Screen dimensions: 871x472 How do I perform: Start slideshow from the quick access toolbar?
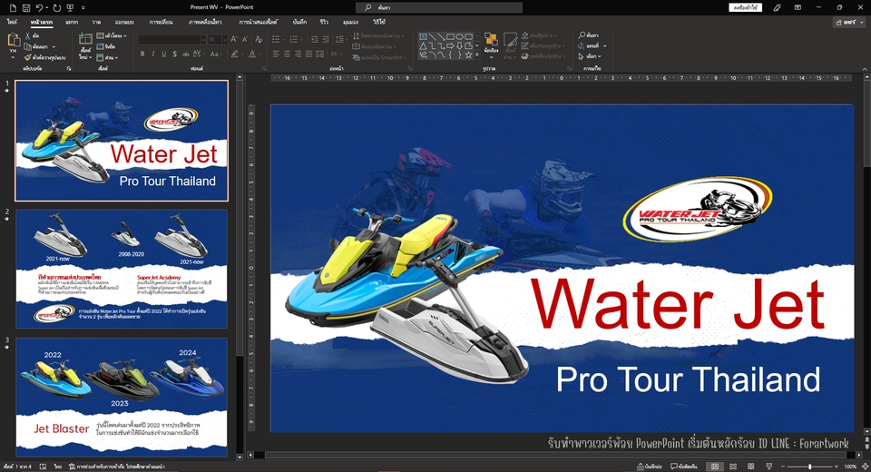[x=70, y=8]
